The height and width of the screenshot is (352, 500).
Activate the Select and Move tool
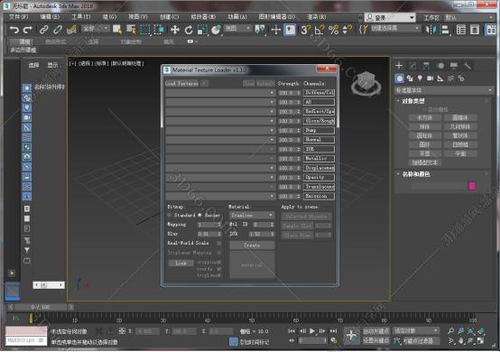pos(175,30)
